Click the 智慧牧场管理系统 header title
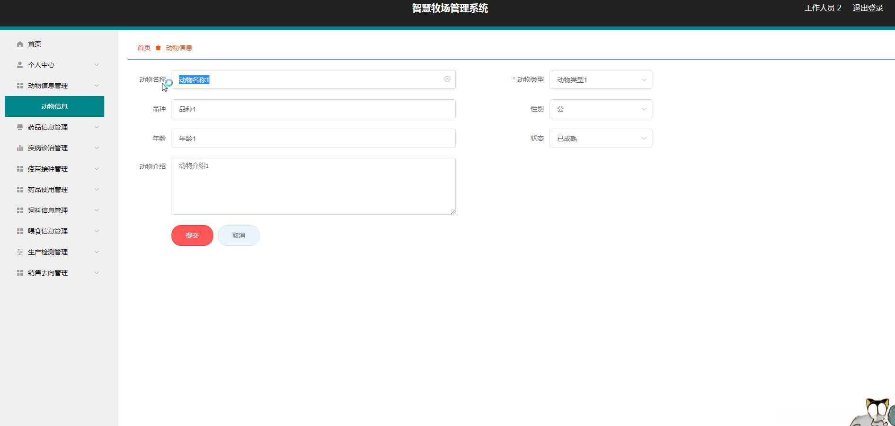The width and height of the screenshot is (895, 426). [450, 9]
